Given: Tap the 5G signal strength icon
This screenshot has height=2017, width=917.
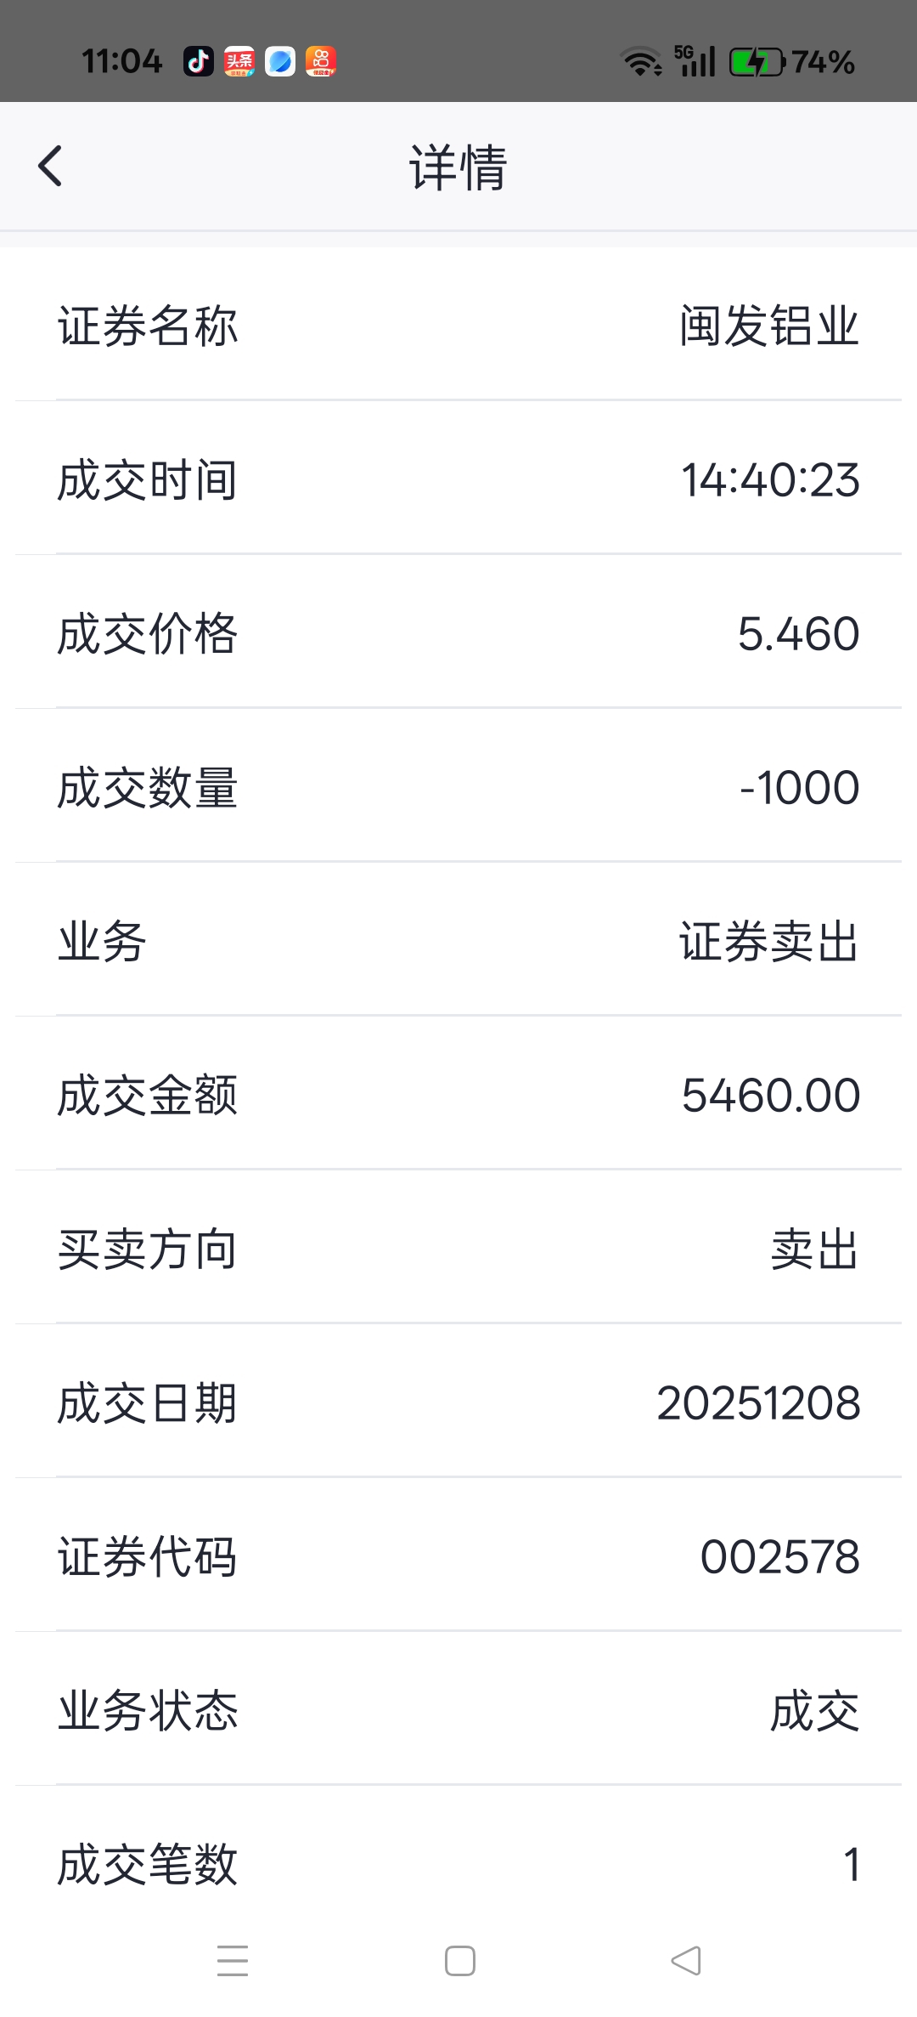Looking at the screenshot, I should point(695,61).
